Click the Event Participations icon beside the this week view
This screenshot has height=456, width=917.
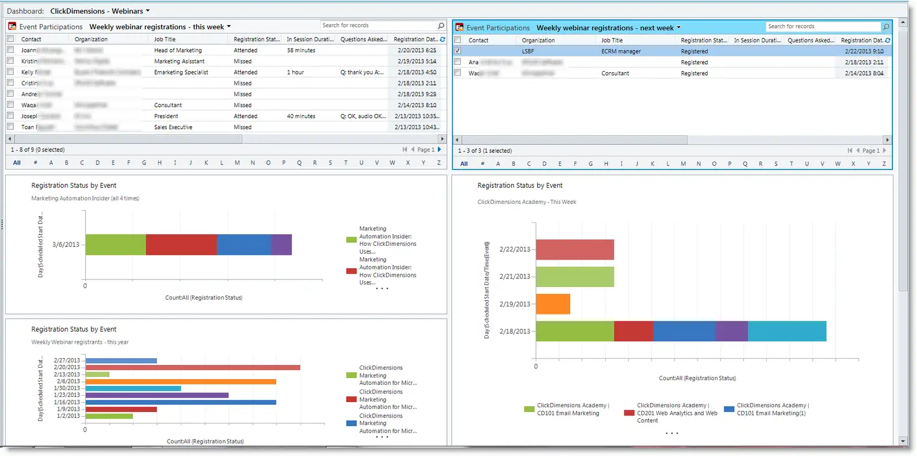[x=12, y=26]
